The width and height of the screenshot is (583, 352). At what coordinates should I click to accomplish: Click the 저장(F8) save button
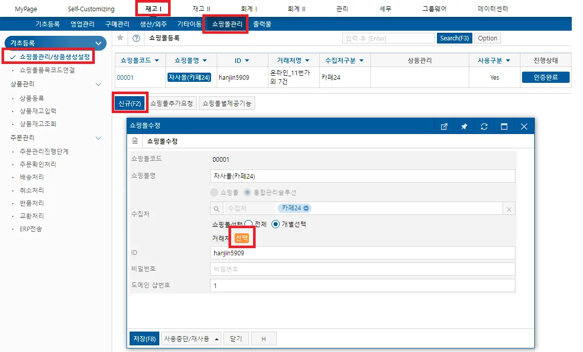pos(144,339)
